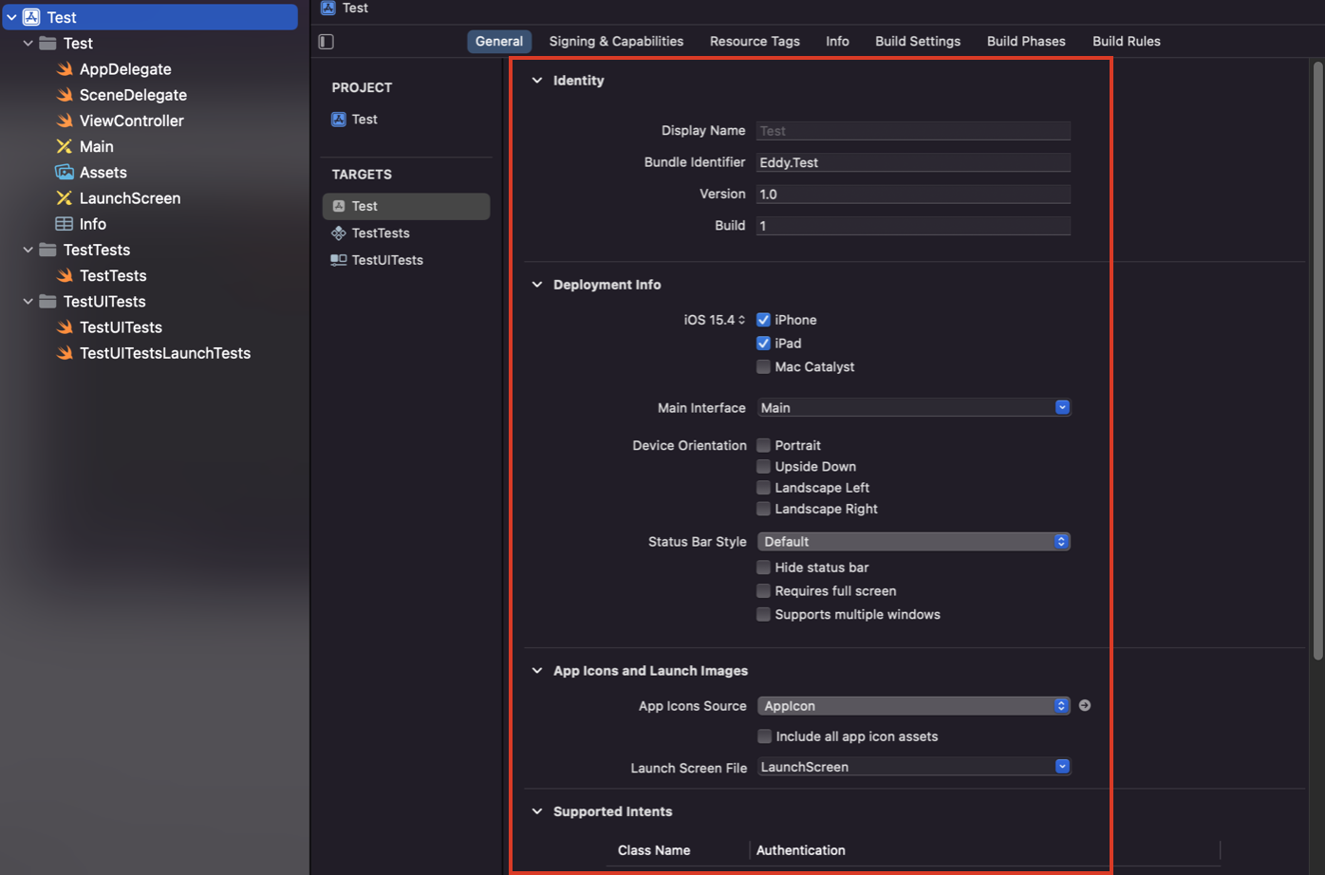Enable the Mac Catalyst checkbox
The height and width of the screenshot is (875, 1325).
[763, 366]
